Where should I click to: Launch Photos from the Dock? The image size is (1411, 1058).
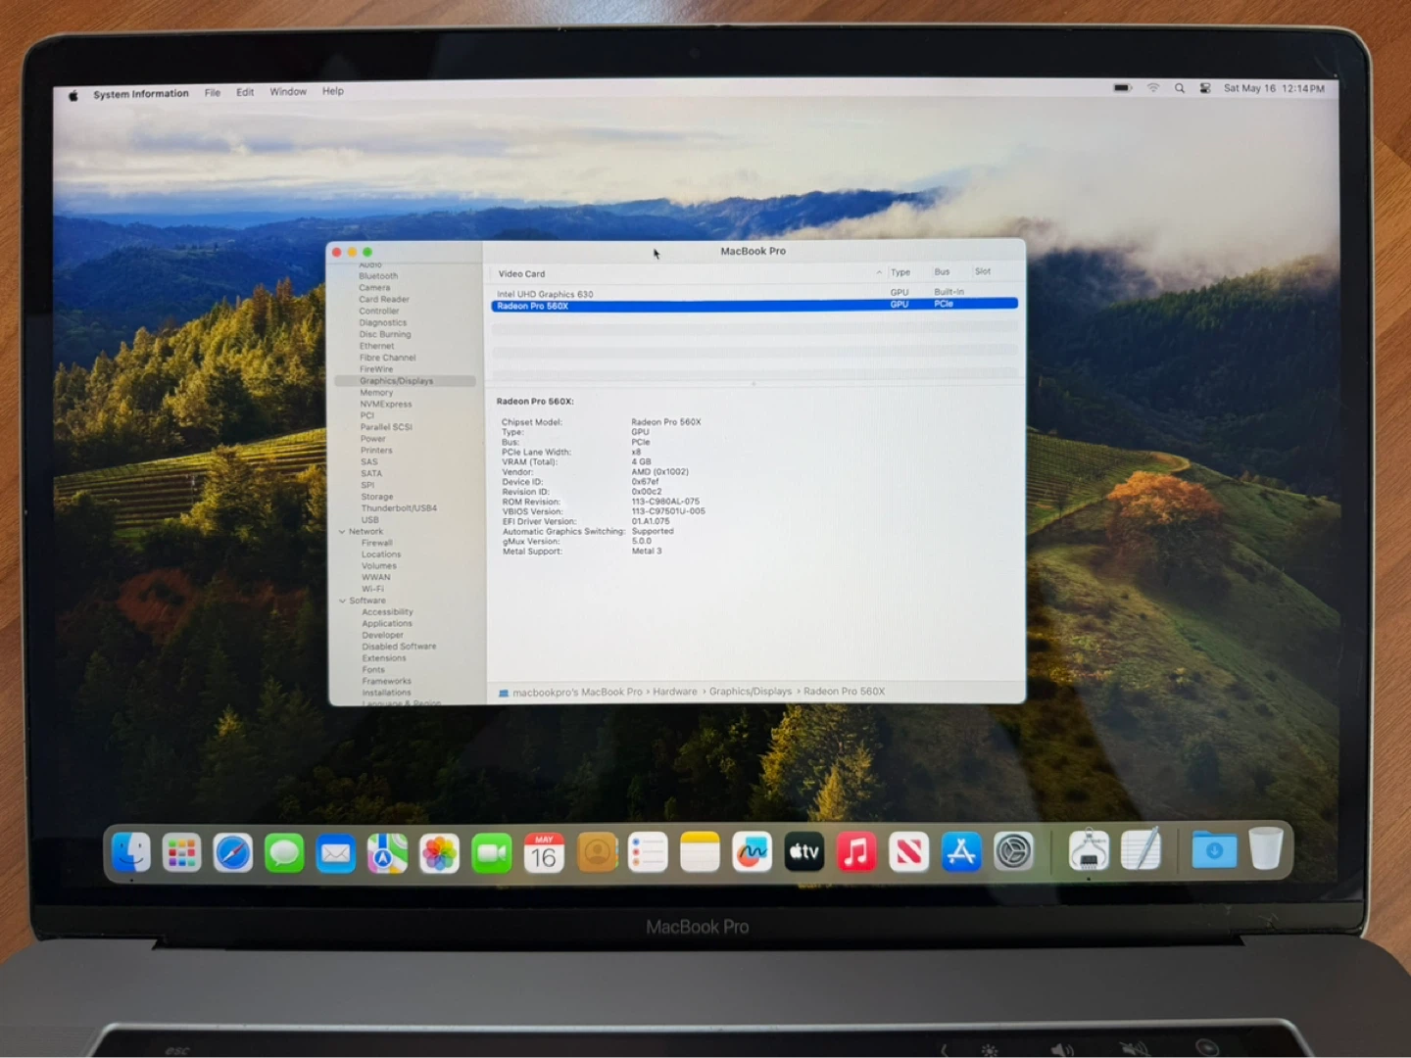pos(440,852)
